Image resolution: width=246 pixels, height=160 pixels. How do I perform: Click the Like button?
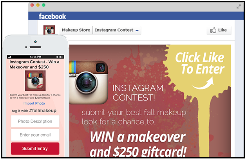click(x=219, y=30)
